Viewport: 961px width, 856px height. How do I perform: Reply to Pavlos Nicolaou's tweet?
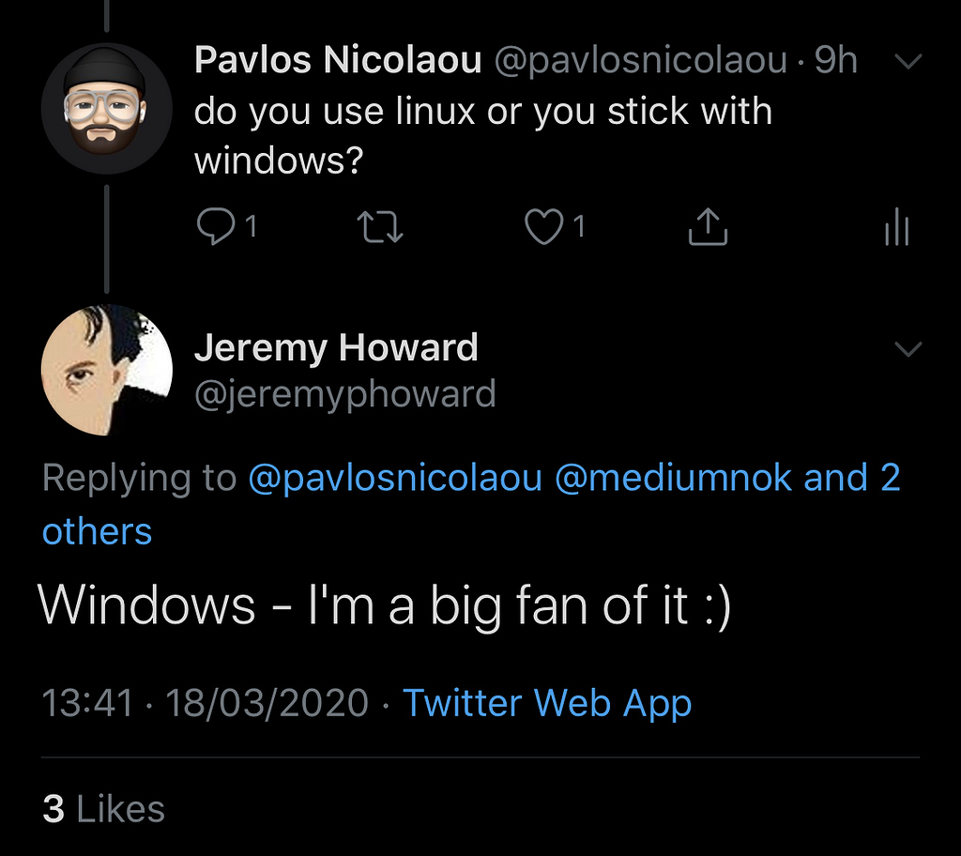tap(216, 227)
